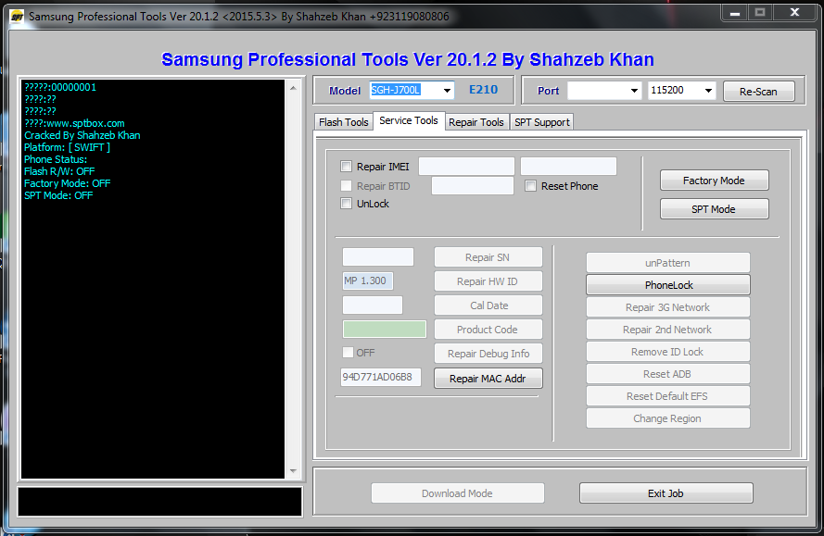Image resolution: width=824 pixels, height=536 pixels.
Task: Select the Service Tools tab
Action: (409, 120)
